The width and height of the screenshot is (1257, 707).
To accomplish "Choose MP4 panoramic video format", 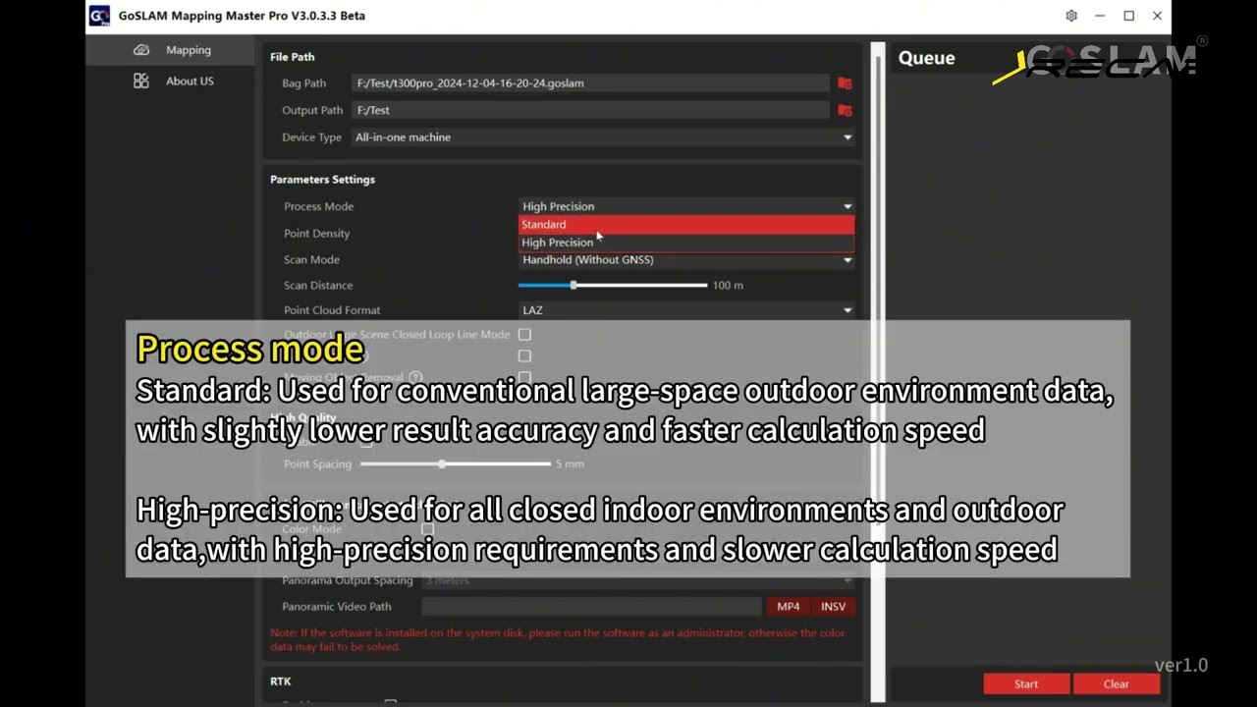I will (789, 607).
